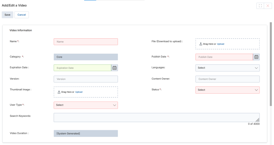The height and width of the screenshot is (145, 274).
Task: Click the 'Content Owner:' label
Action: tap(161, 79)
